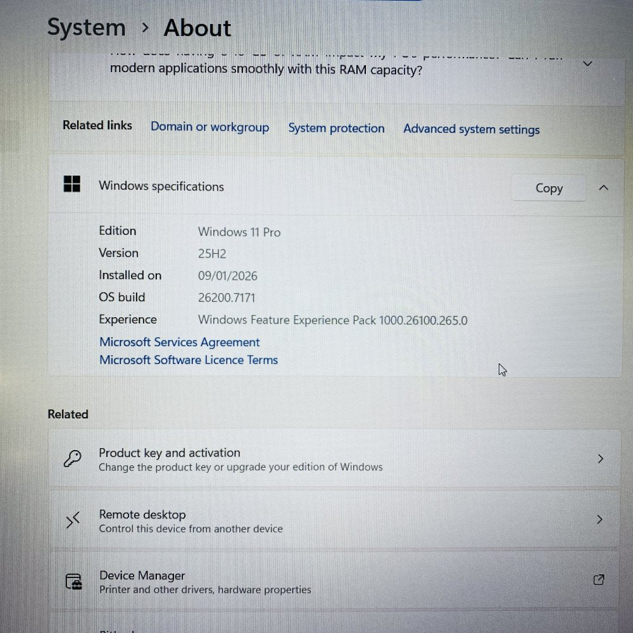Open the Device Manager title

[x=142, y=575]
